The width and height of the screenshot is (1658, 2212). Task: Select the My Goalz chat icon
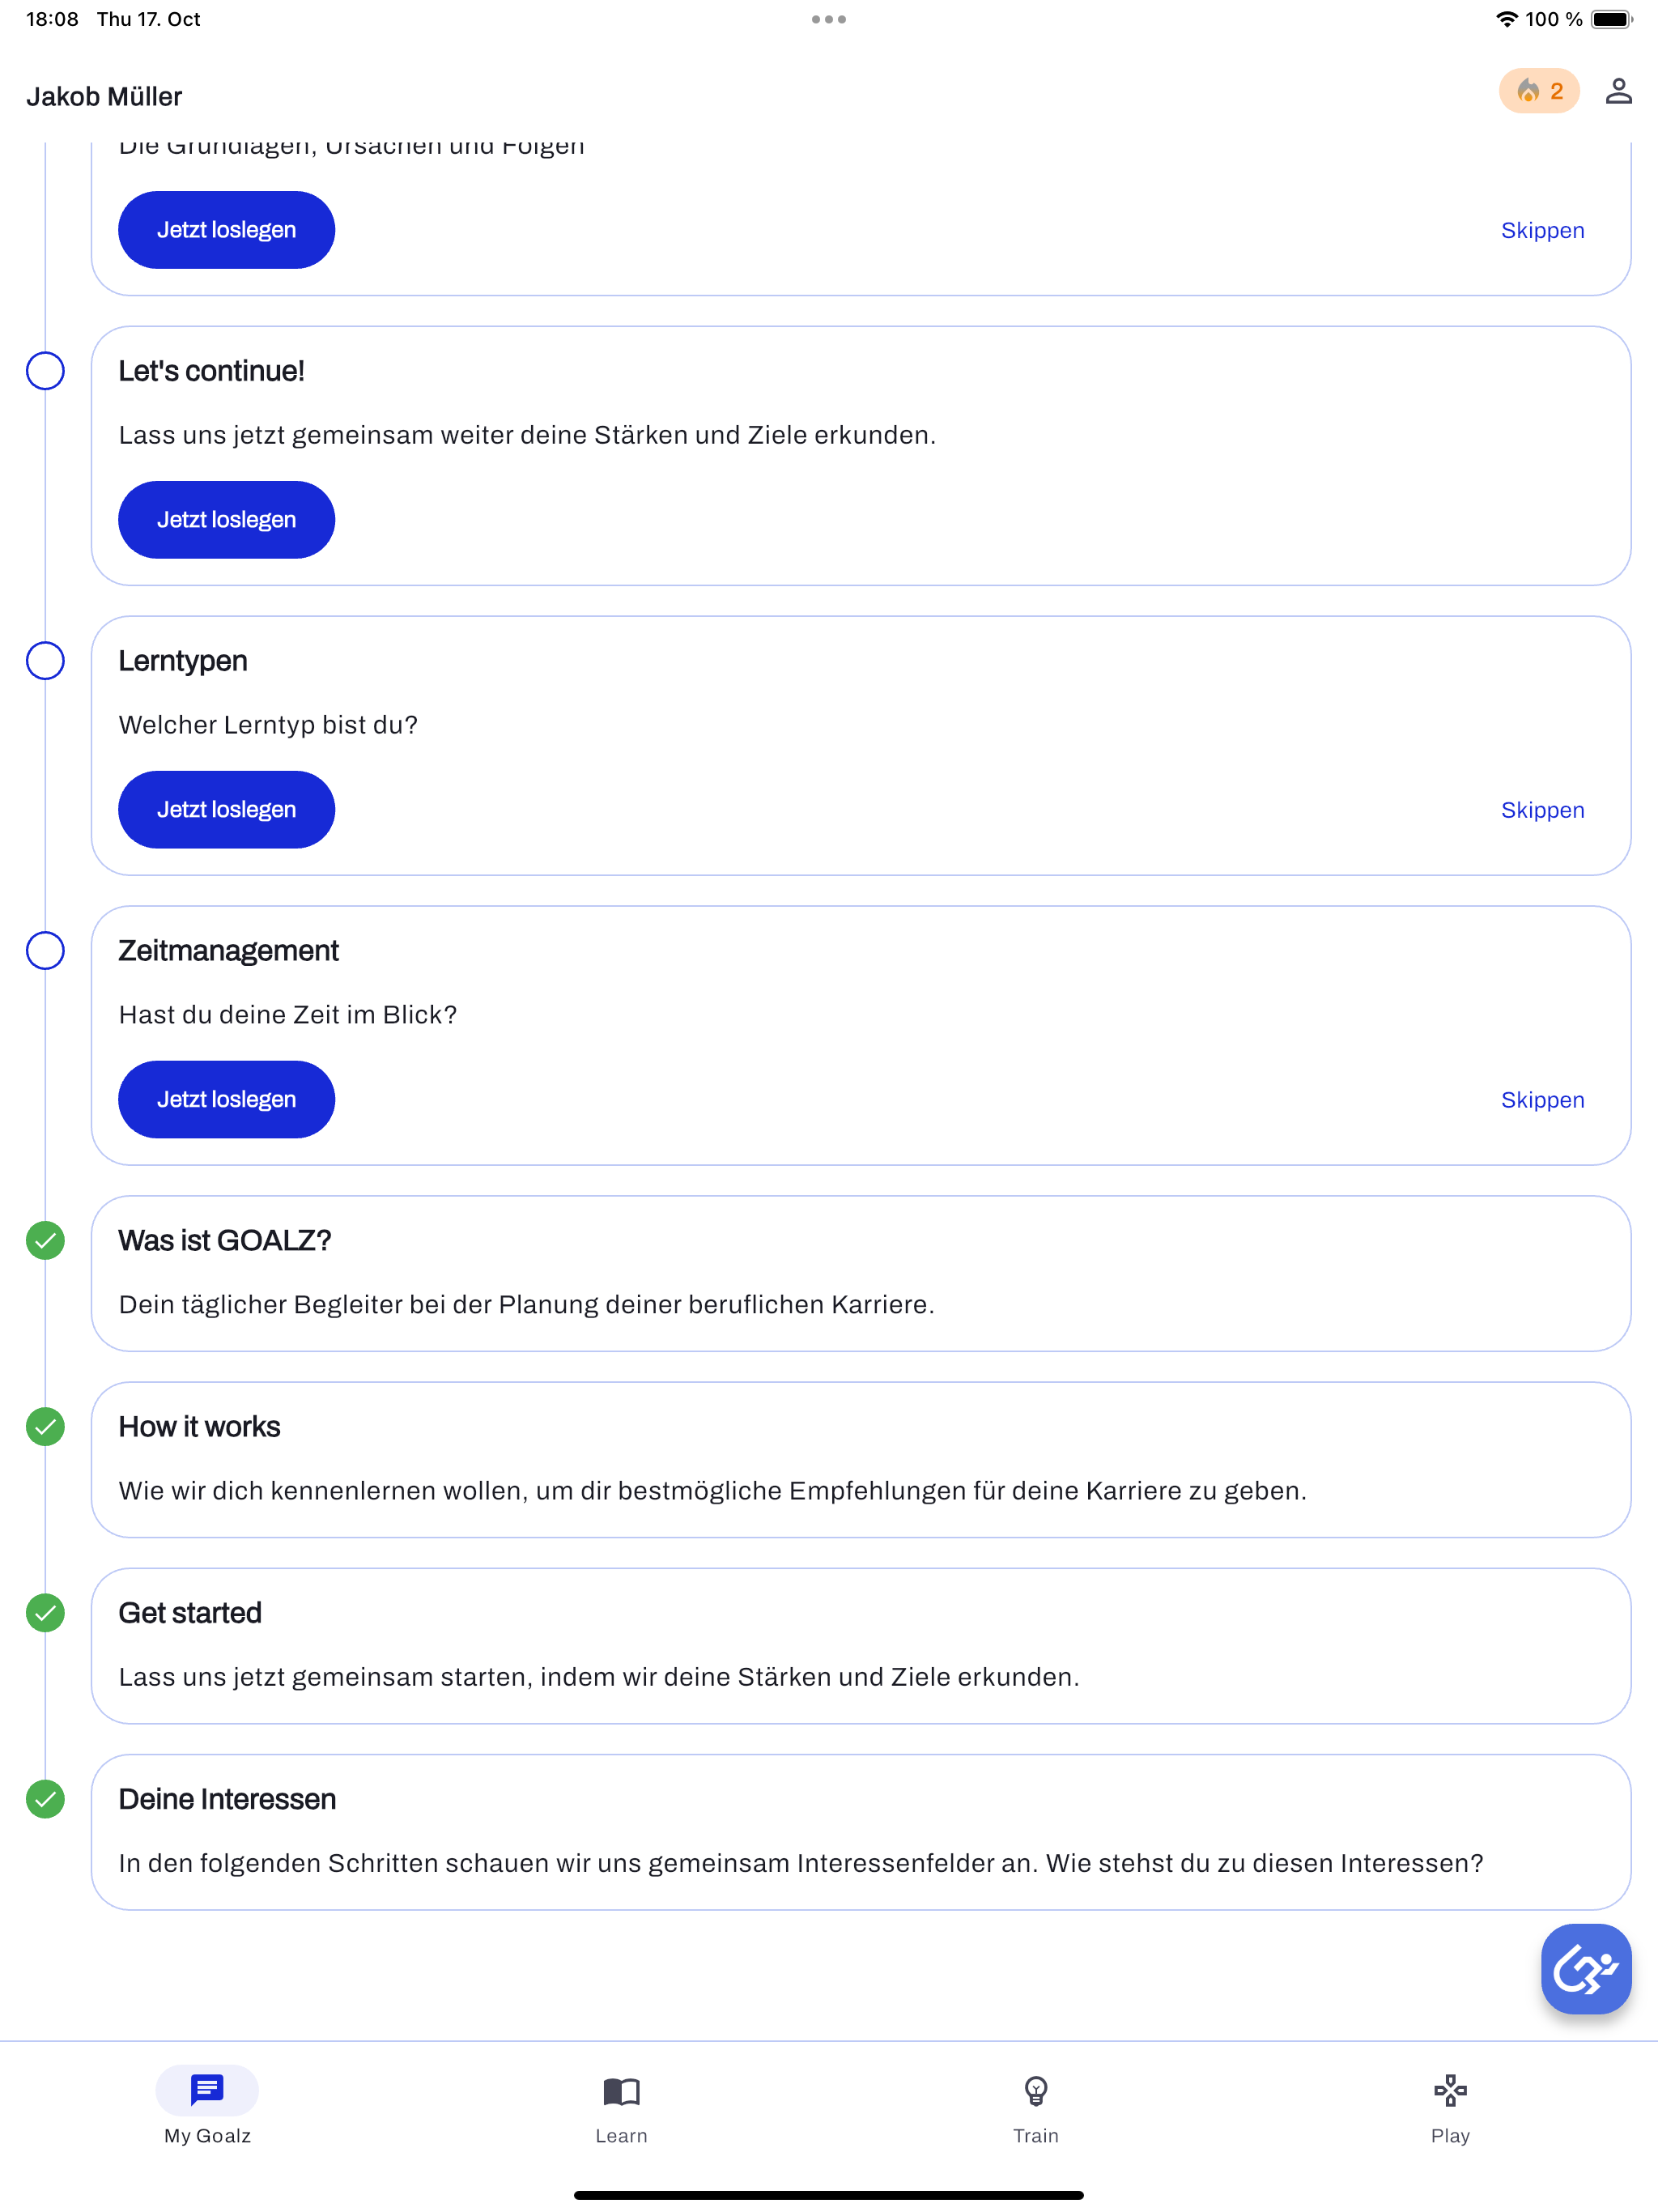[207, 2090]
